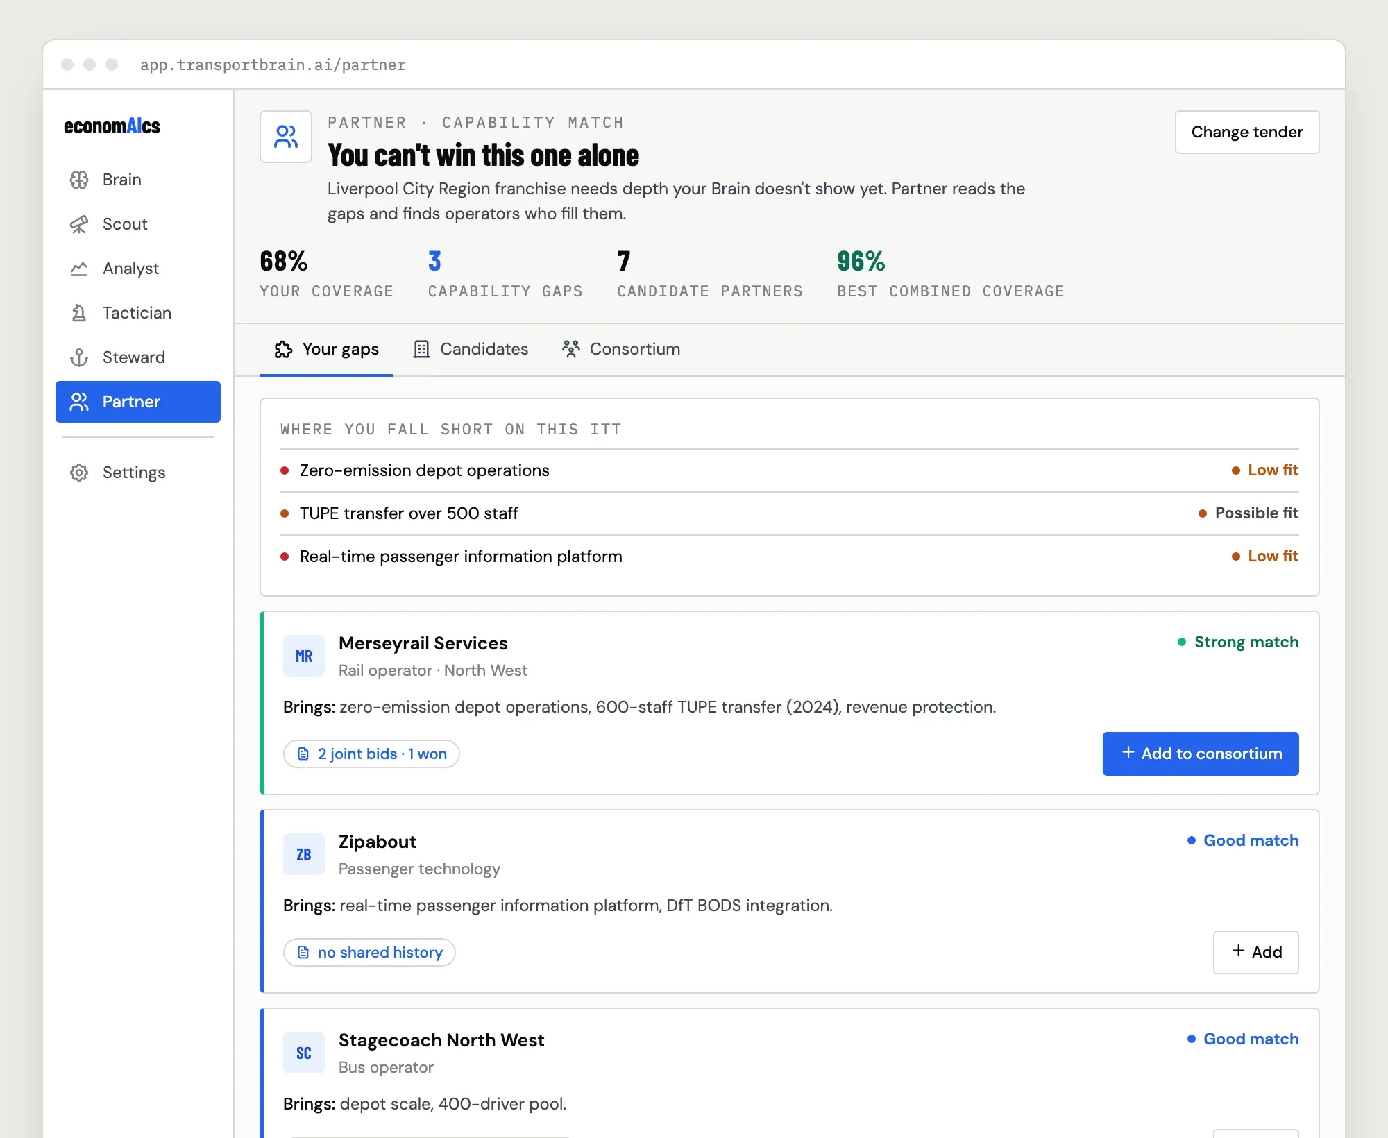Image resolution: width=1388 pixels, height=1138 pixels.
Task: Click Low fit beside Real-time passenger information
Action: (x=1265, y=556)
